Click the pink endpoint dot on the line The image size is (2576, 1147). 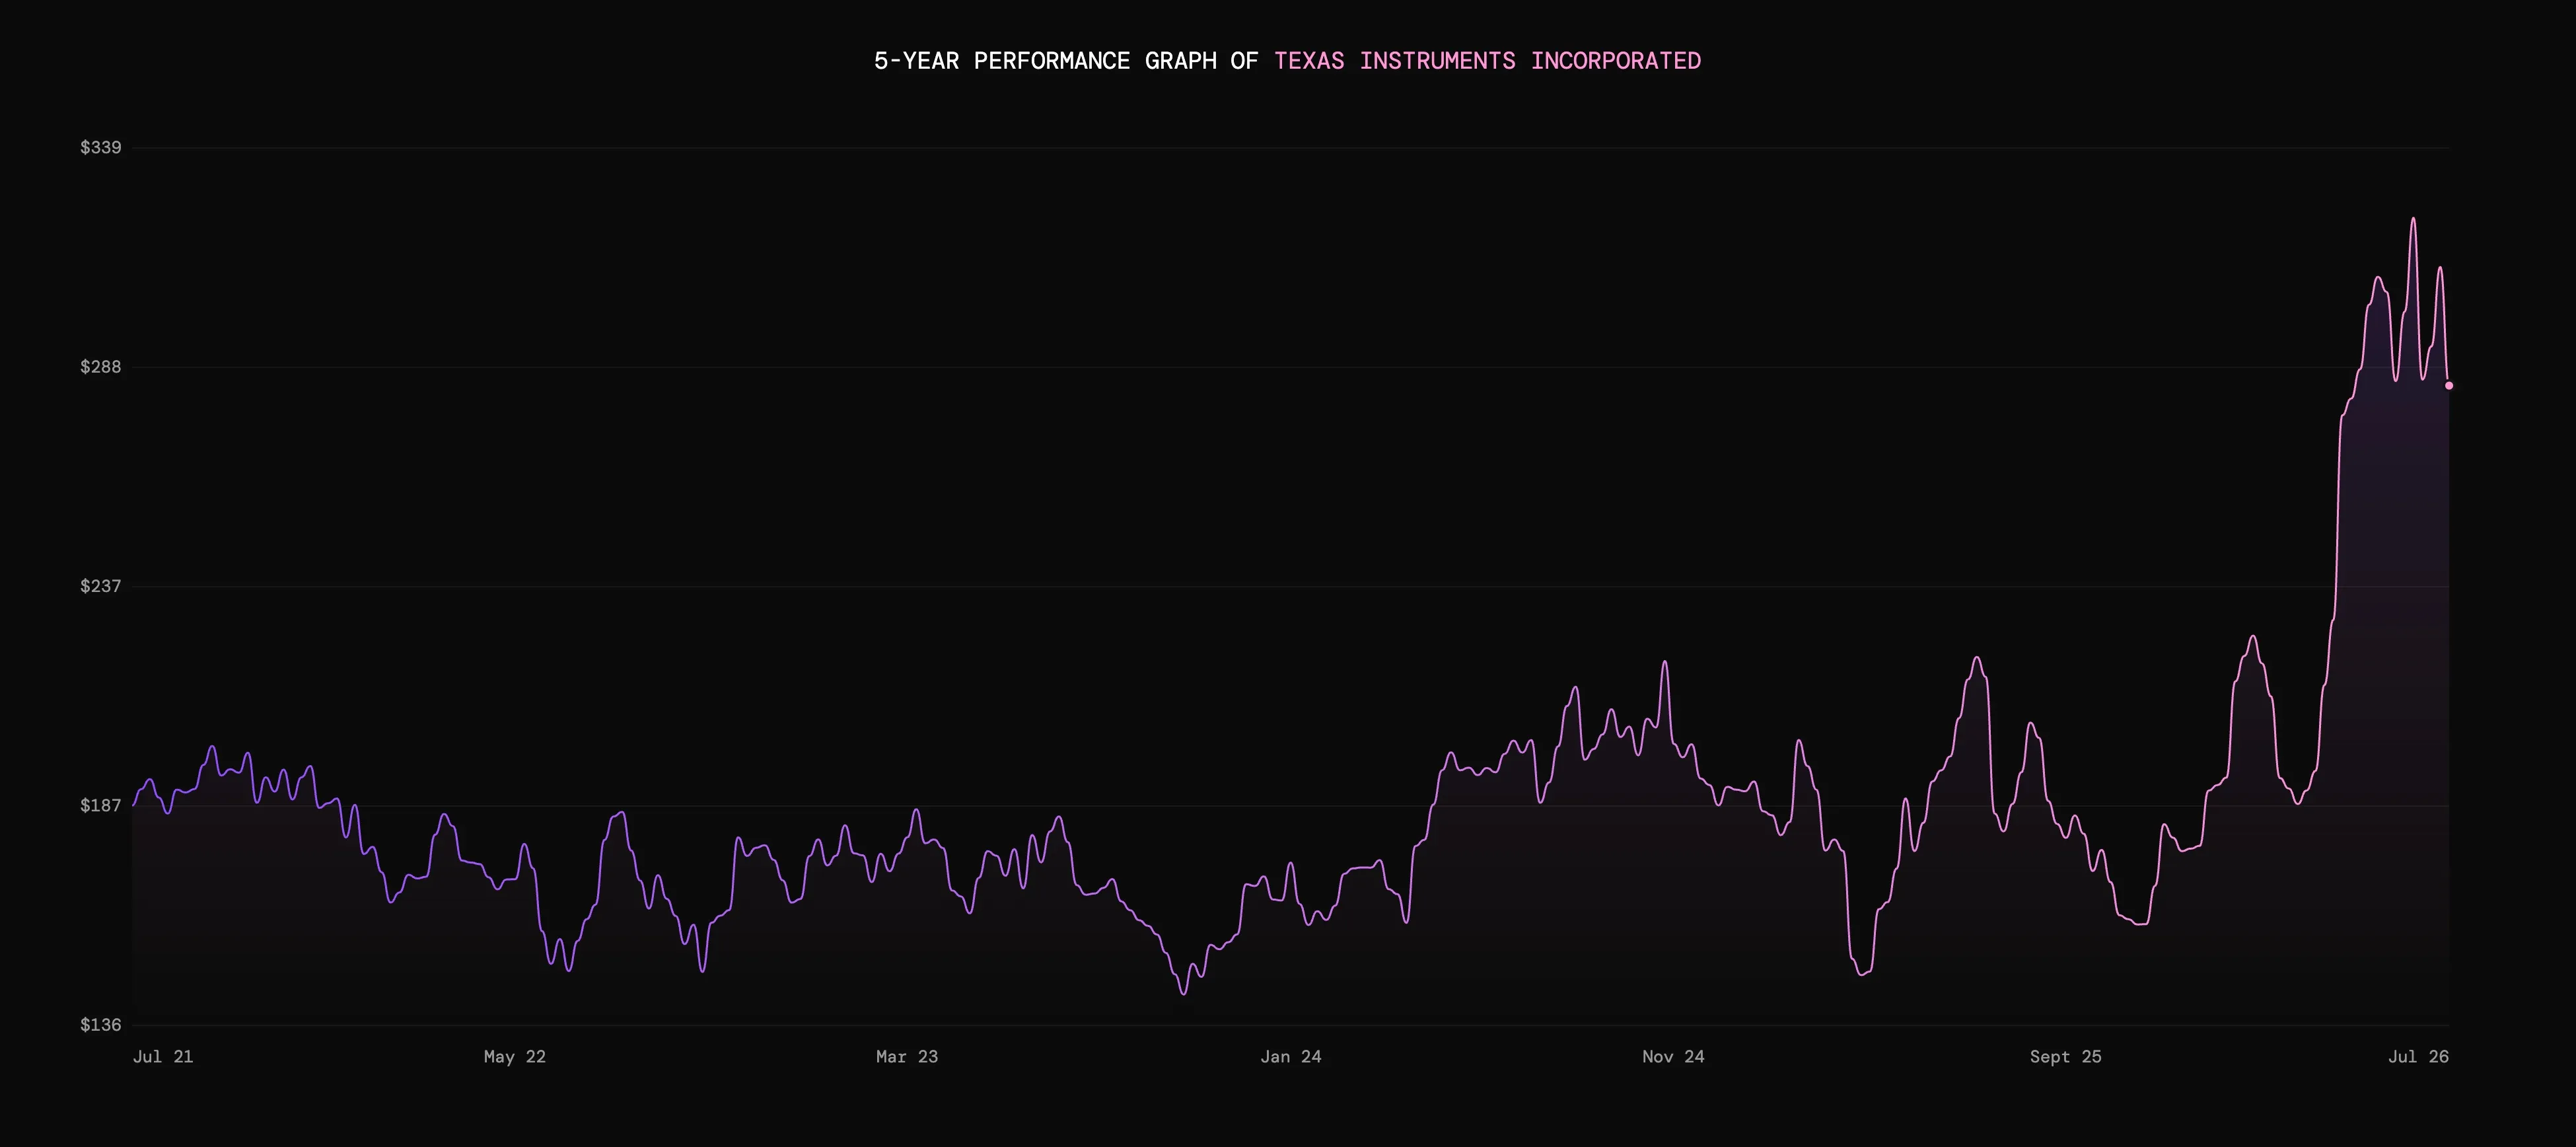pos(2449,386)
